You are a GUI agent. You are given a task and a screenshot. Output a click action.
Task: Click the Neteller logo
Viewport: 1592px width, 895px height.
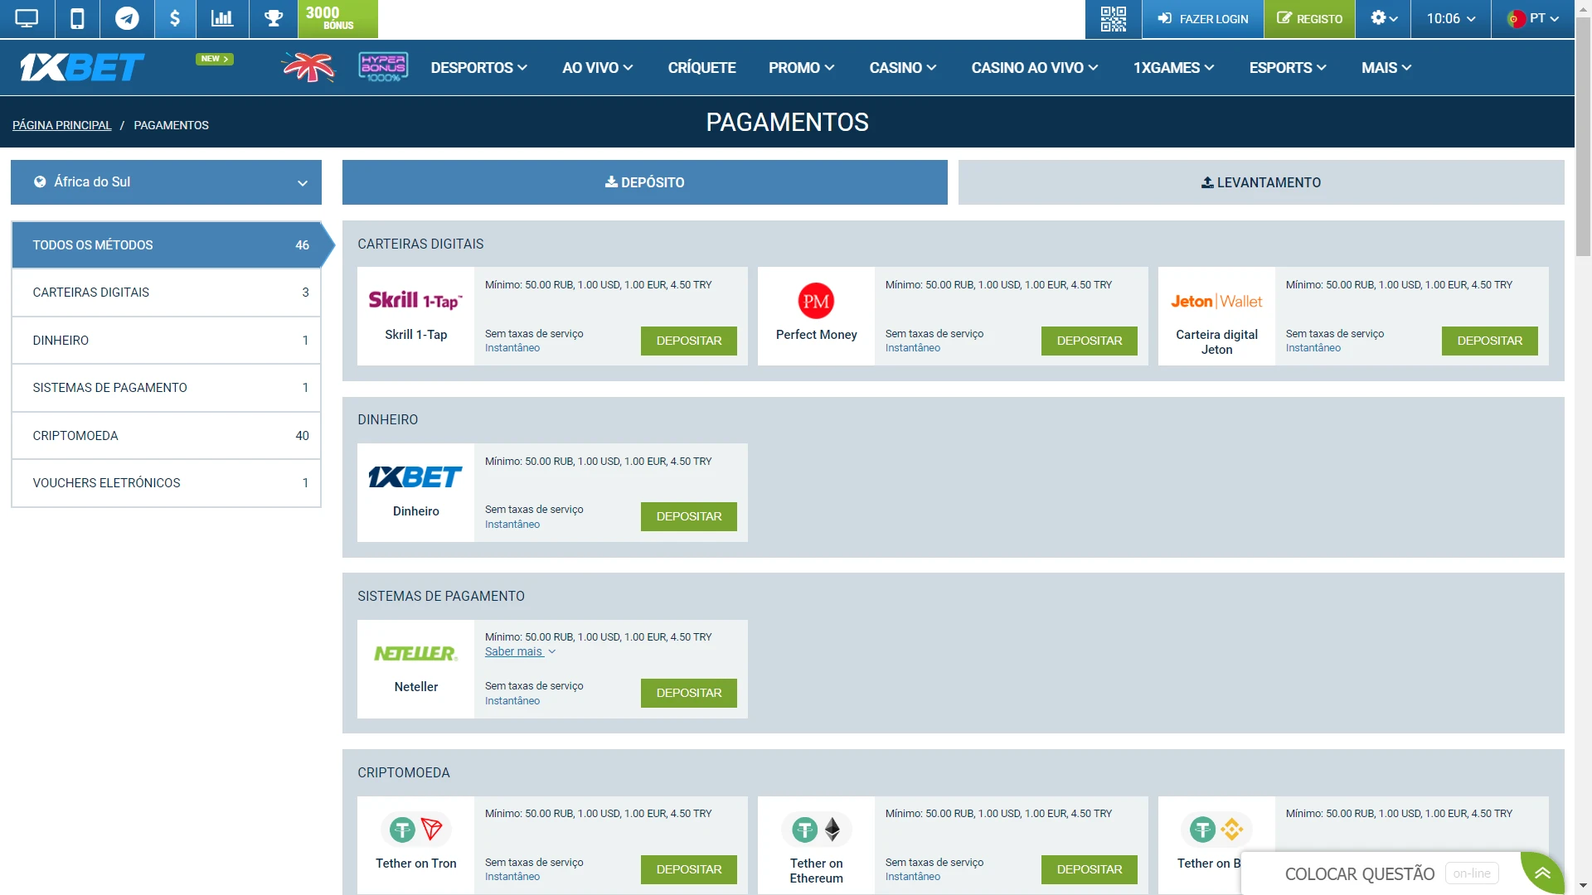(x=415, y=653)
